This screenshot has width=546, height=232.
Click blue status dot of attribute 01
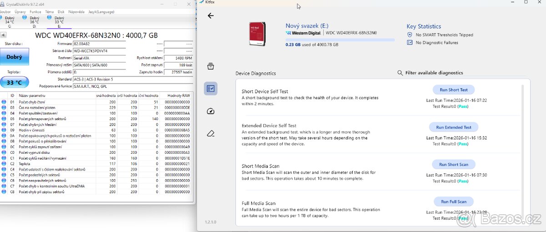coord(4,102)
